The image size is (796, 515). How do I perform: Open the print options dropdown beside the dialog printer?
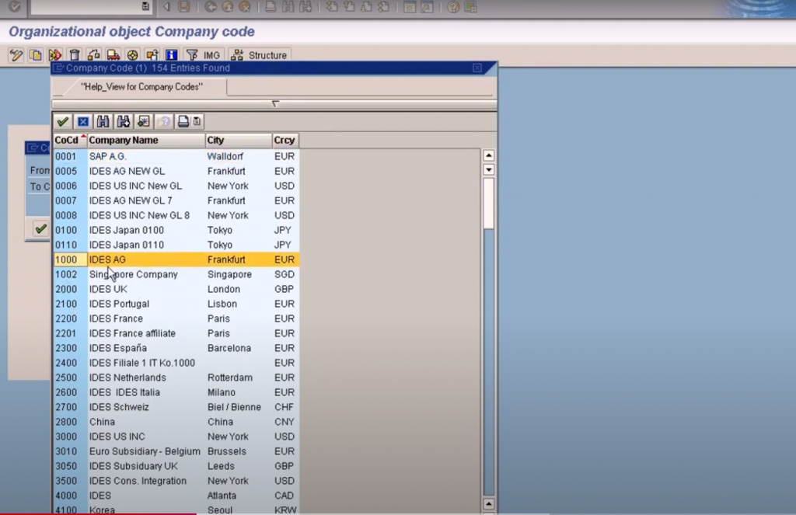[197, 121]
